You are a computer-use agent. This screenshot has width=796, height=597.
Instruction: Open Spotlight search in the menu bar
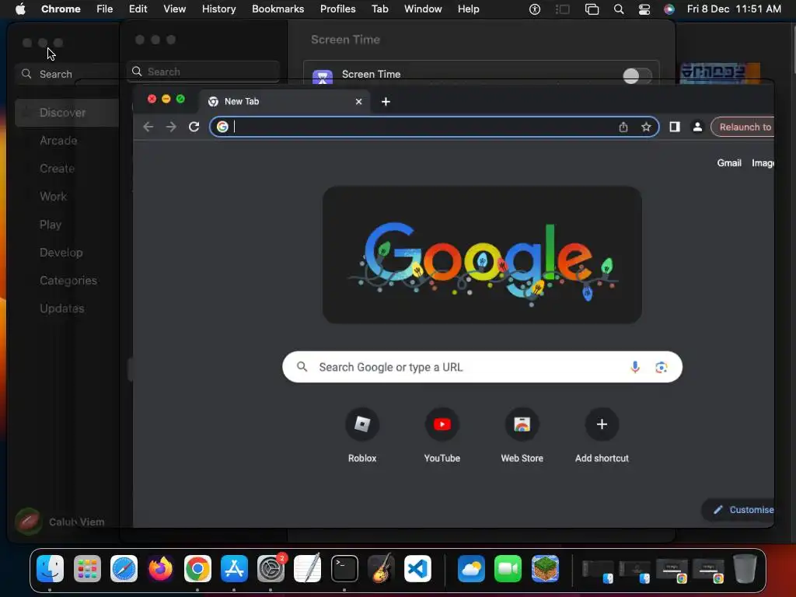tap(618, 9)
